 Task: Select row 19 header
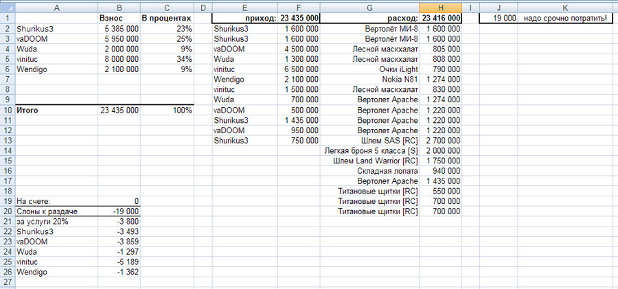pos(8,201)
